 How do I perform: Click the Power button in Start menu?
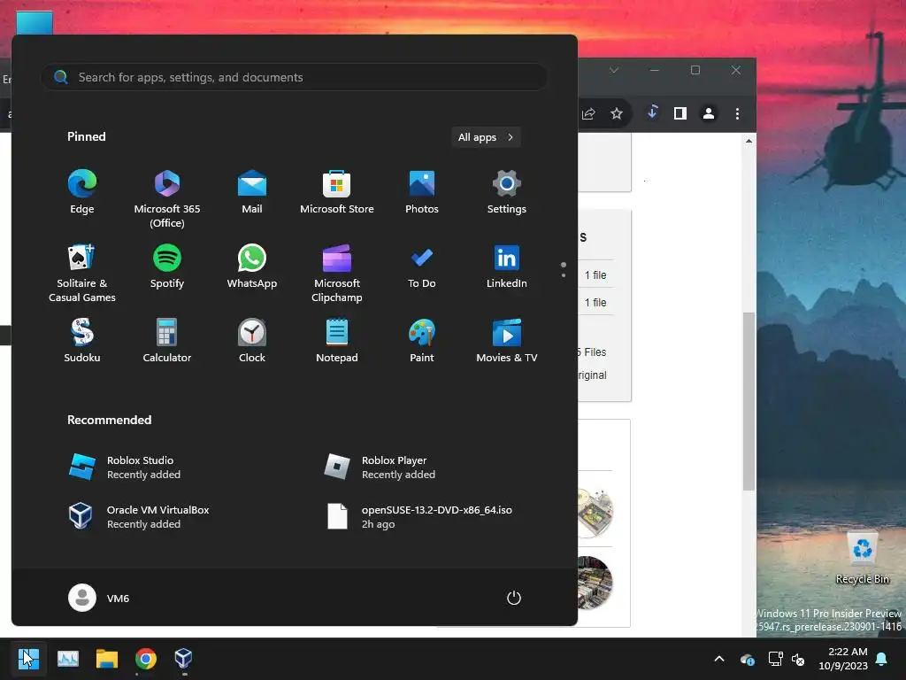pyautogui.click(x=514, y=598)
